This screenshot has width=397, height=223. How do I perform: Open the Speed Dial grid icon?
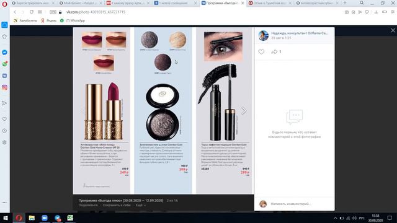[40, 12]
